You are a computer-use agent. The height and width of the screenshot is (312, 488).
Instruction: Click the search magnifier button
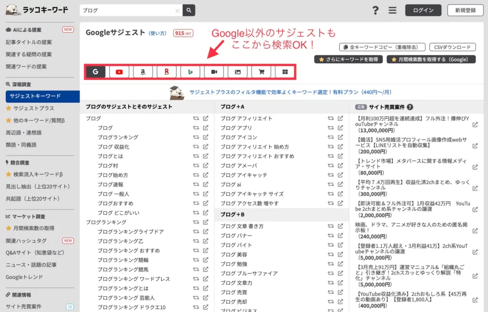coord(189,10)
